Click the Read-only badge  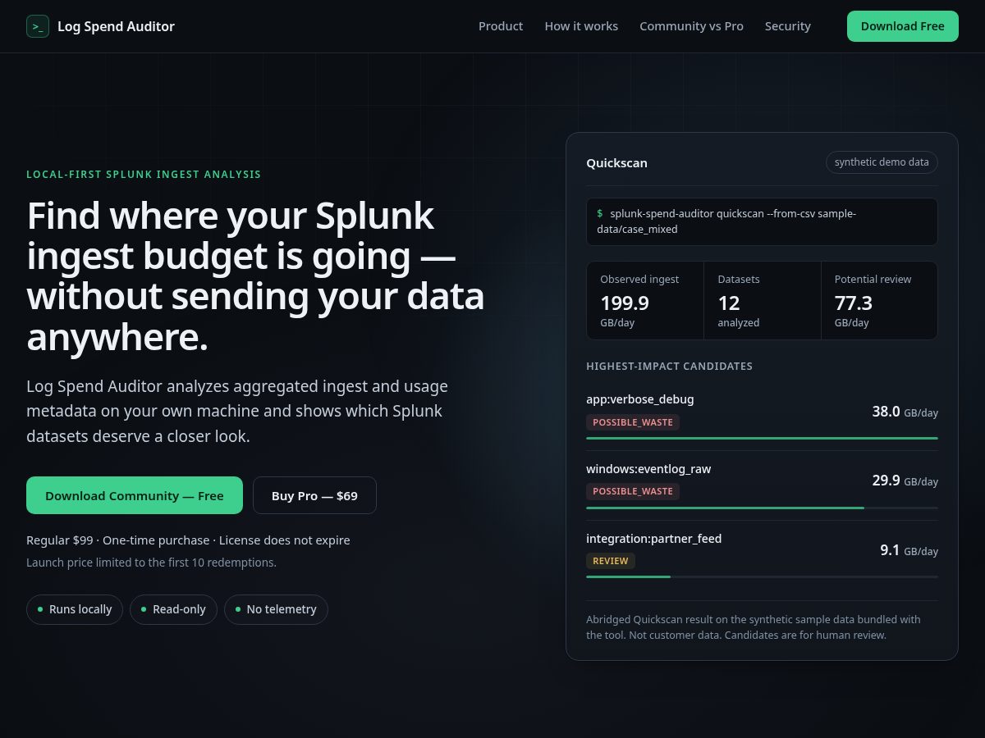coord(173,609)
